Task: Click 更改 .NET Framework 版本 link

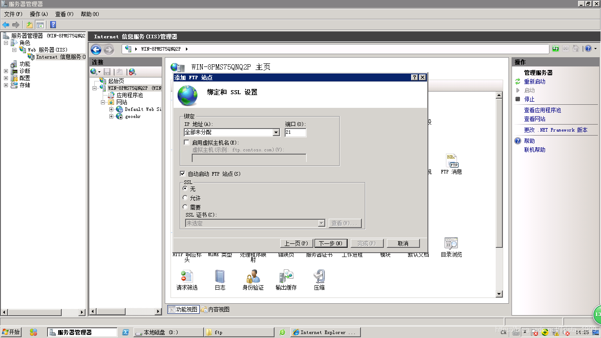Action: coord(556,130)
